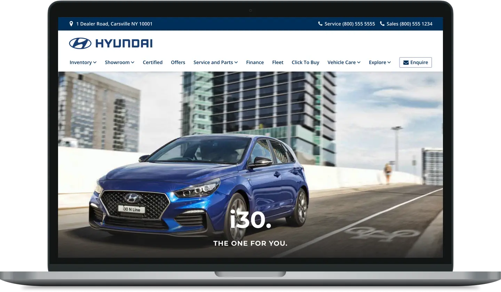Click the Service phone handset icon
Image resolution: width=501 pixels, height=292 pixels.
pyautogui.click(x=320, y=24)
